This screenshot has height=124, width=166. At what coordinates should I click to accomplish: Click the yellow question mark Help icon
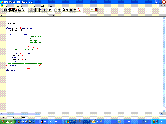click(x=92, y=10)
